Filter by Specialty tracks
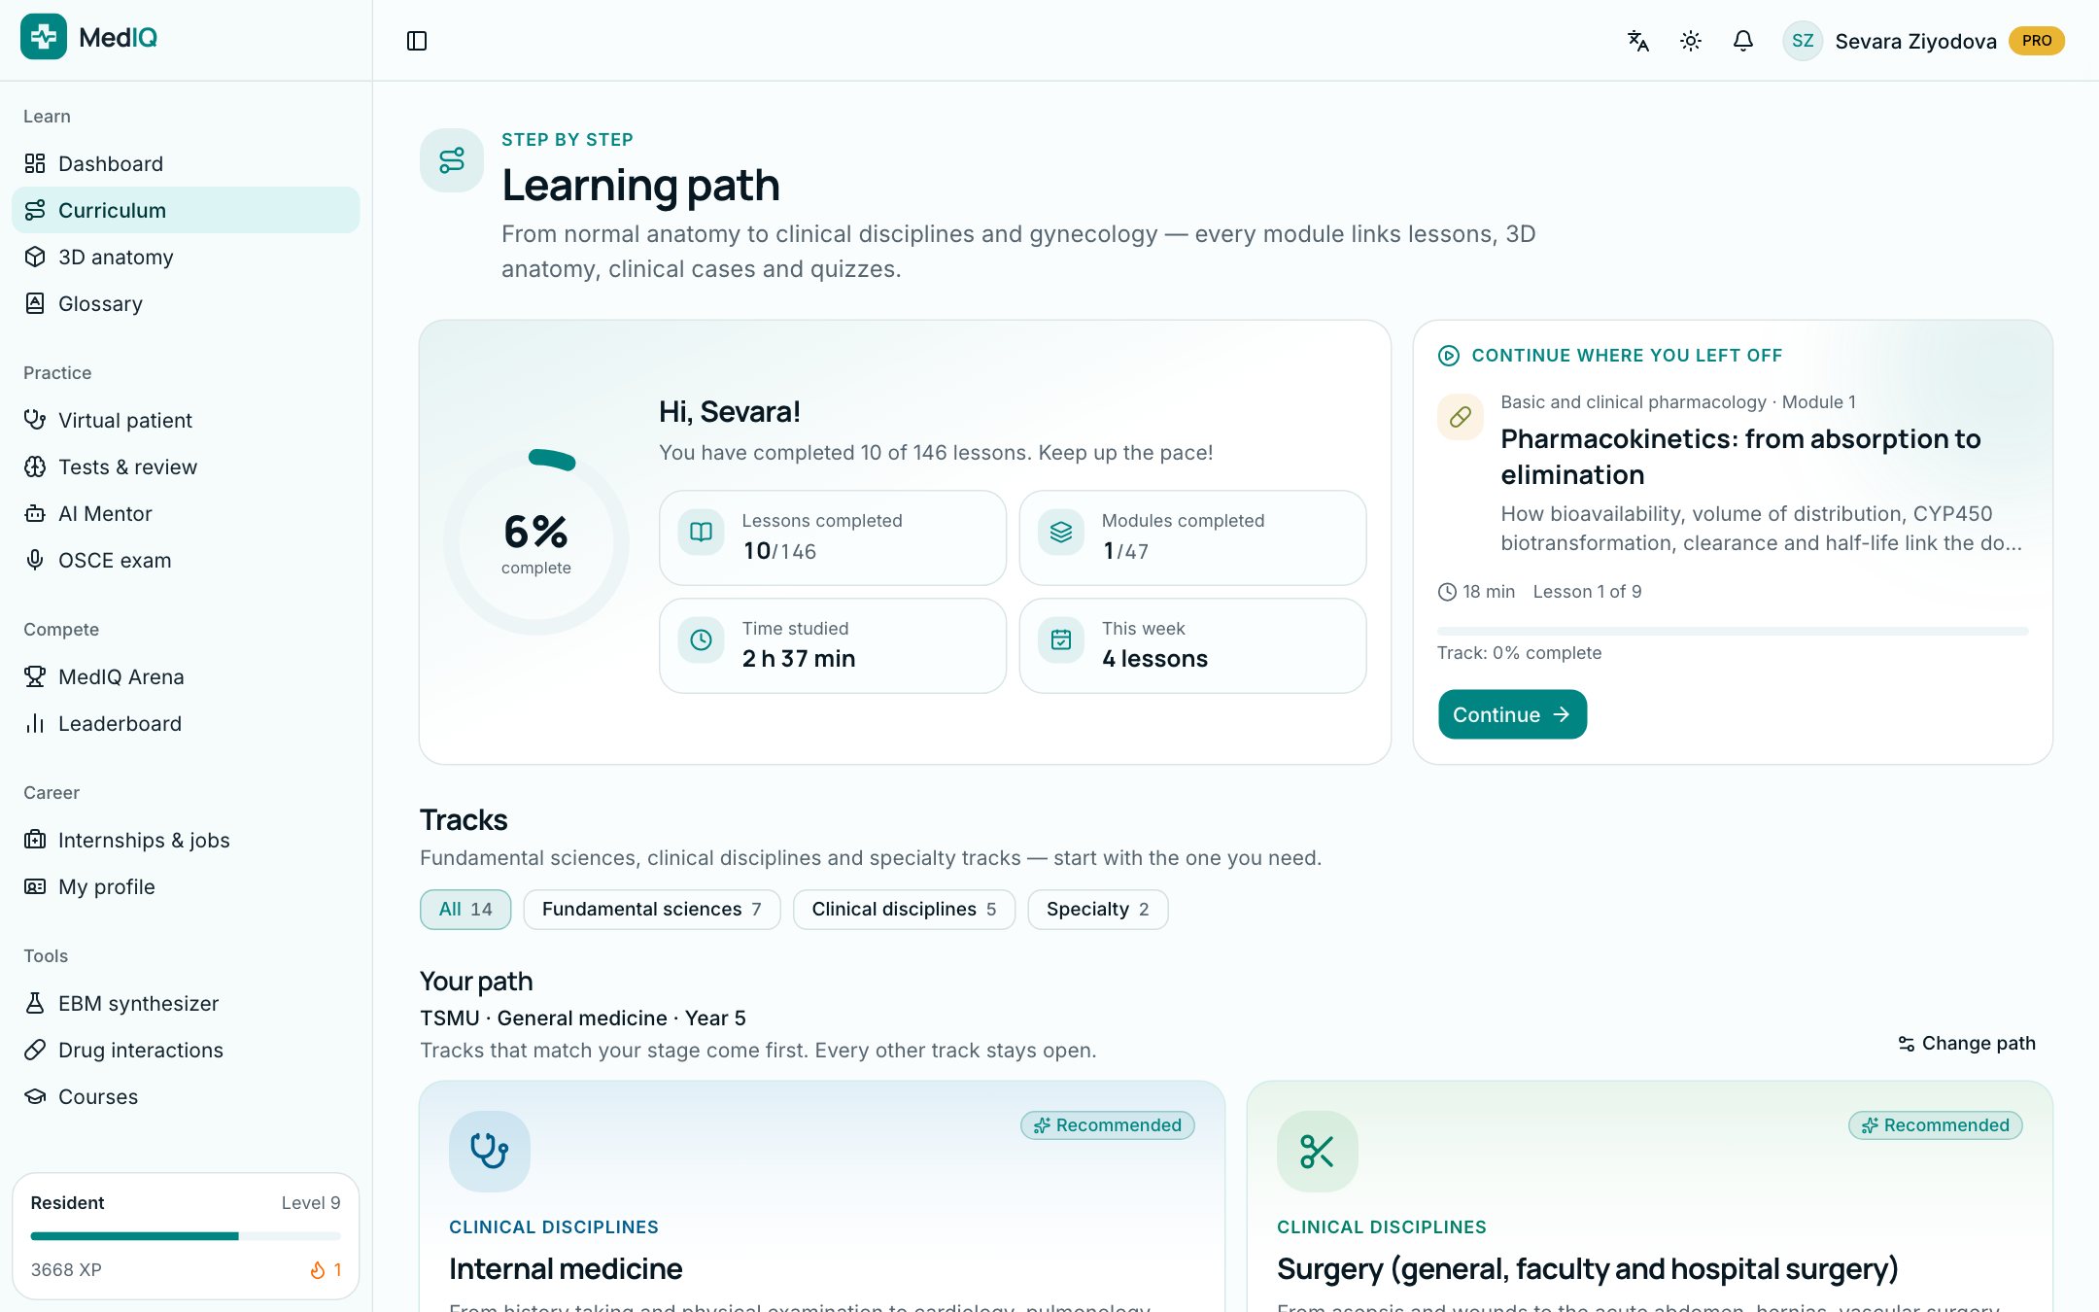Screen dimensions: 2099x1312 [x=1098, y=910]
